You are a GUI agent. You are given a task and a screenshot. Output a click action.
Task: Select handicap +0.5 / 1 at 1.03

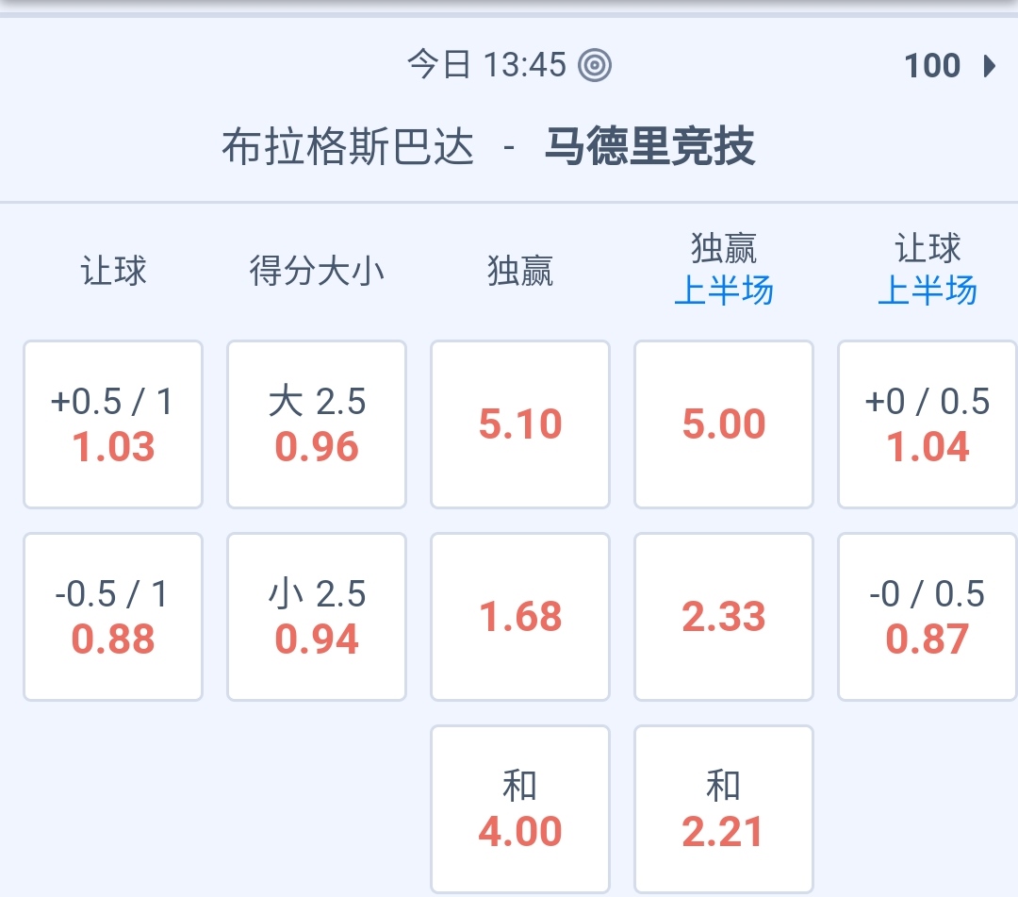[113, 424]
